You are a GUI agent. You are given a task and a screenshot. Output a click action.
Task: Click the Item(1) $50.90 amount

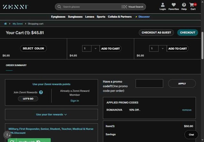[188, 126]
